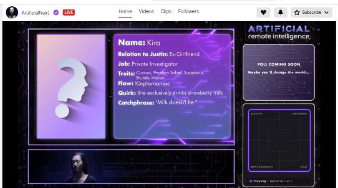Follow the channel with the heart icon

(263, 13)
